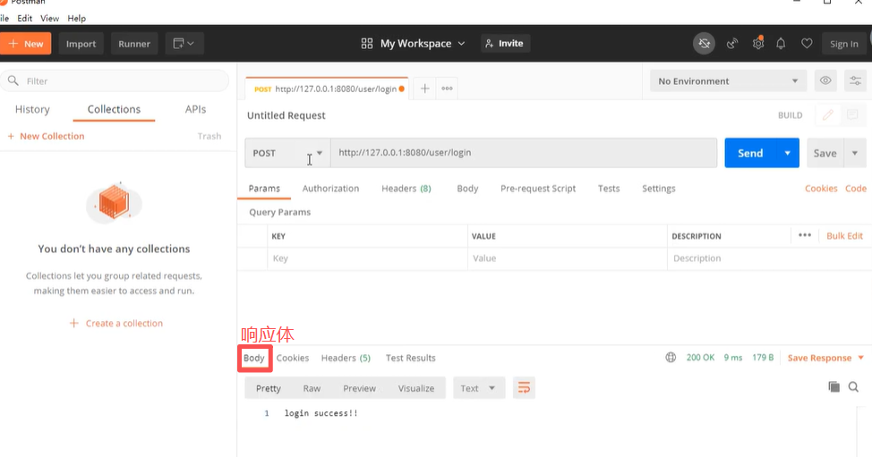Open the capture requests satellite icon
The height and width of the screenshot is (457, 872).
[x=732, y=43]
